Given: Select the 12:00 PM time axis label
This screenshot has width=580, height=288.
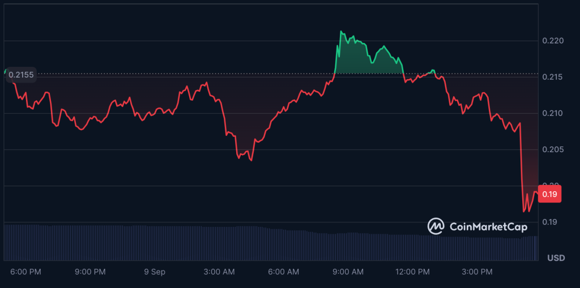Looking at the screenshot, I should [412, 272].
